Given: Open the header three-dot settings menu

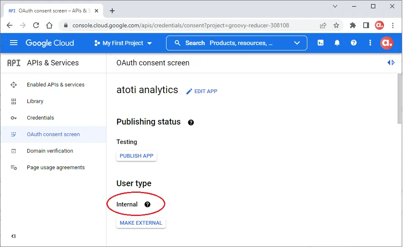Looking at the screenshot, I should click(370, 43).
